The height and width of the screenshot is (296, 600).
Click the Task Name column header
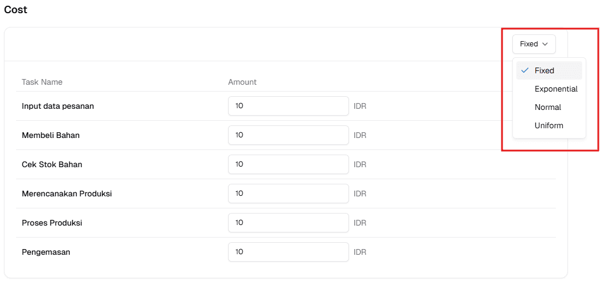[42, 82]
